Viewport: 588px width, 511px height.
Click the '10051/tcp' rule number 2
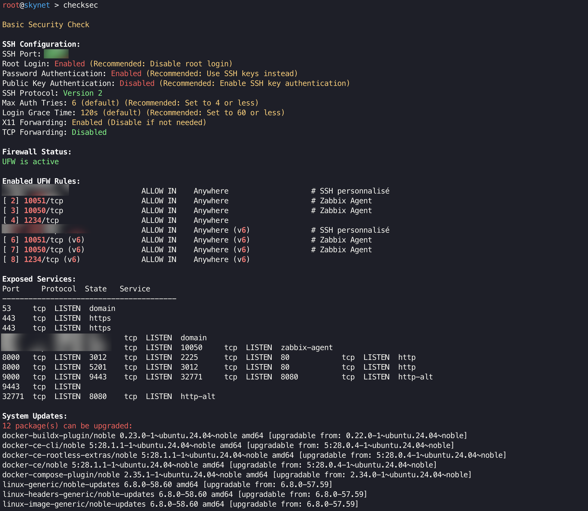tap(43, 201)
